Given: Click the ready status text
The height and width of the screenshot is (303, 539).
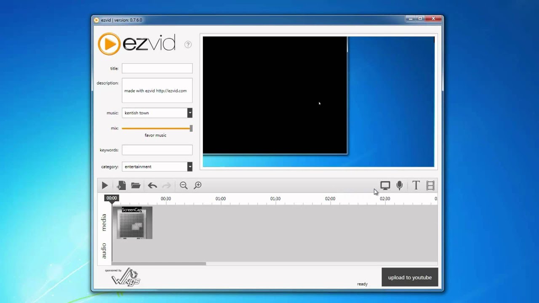Looking at the screenshot, I should (x=362, y=284).
